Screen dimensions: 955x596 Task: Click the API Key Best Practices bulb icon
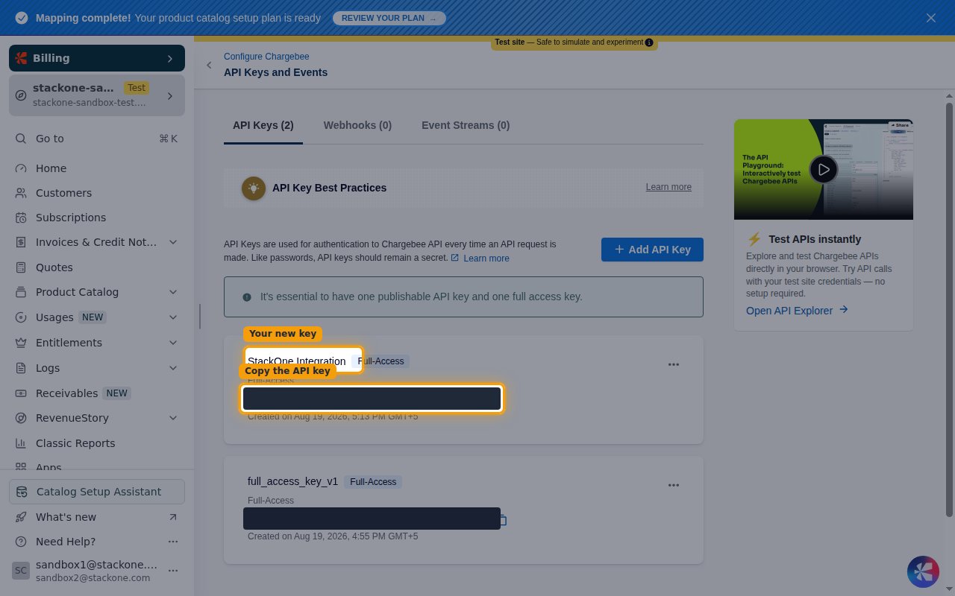254,188
